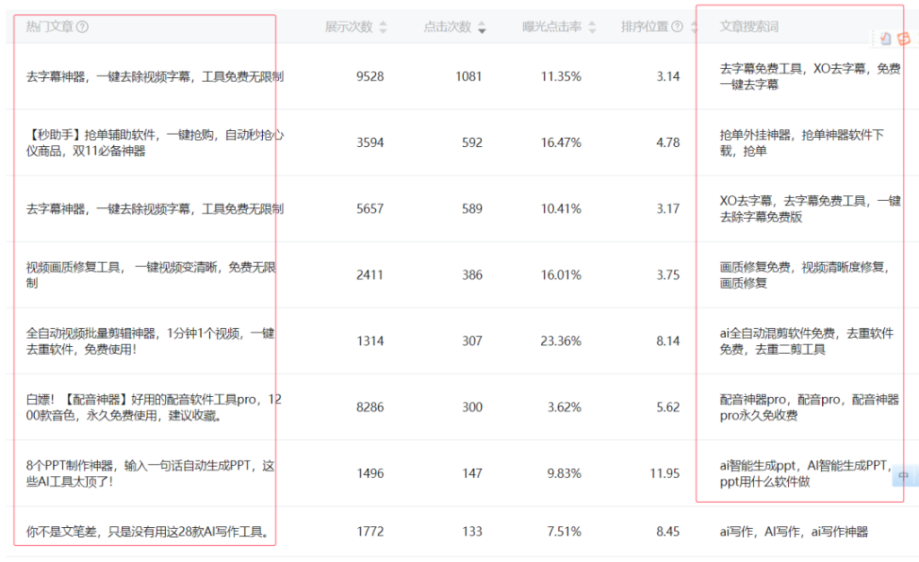
Task: Click the 中 input method indicator
Action: 904,476
